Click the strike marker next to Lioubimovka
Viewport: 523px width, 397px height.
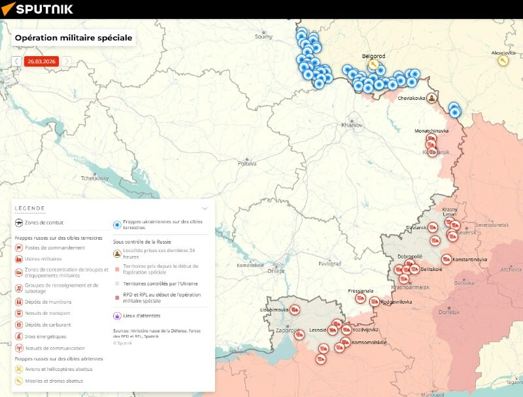[x=295, y=310]
